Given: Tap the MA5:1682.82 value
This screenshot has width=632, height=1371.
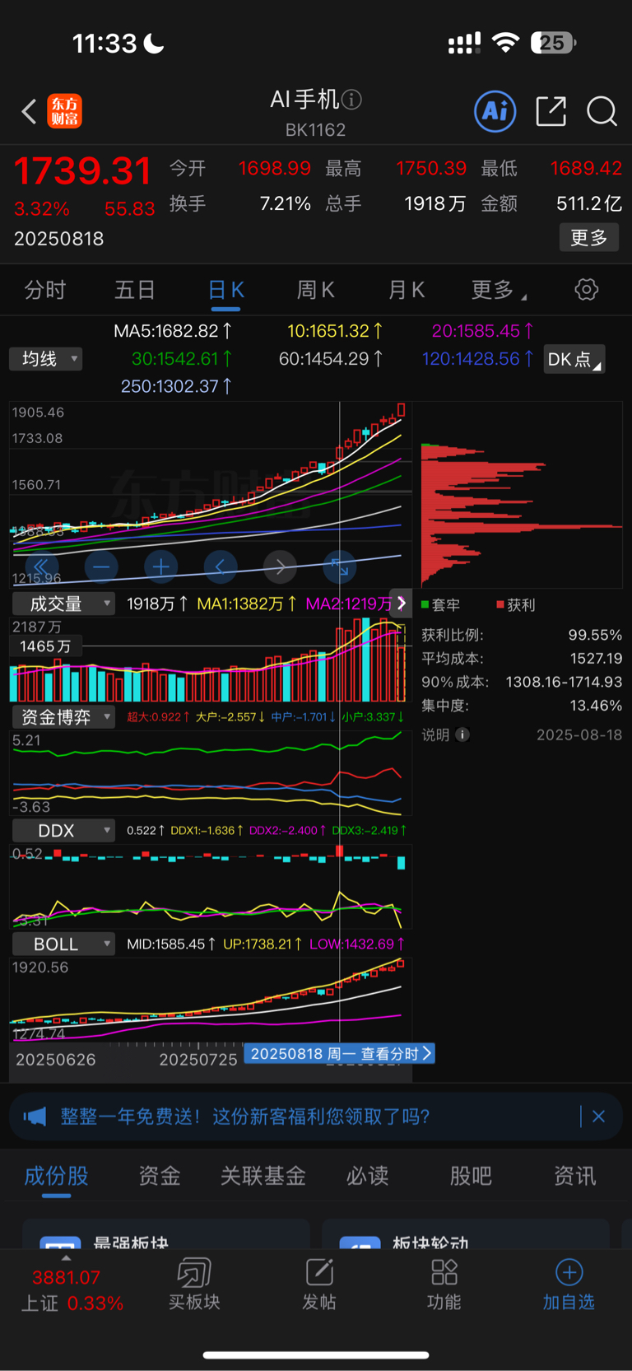Looking at the screenshot, I should coord(173,331).
